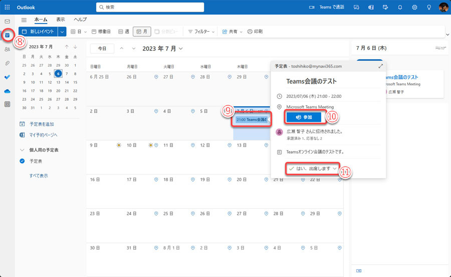Switch to the 表示 tab
Screen dimensions: 451x277
[61, 20]
